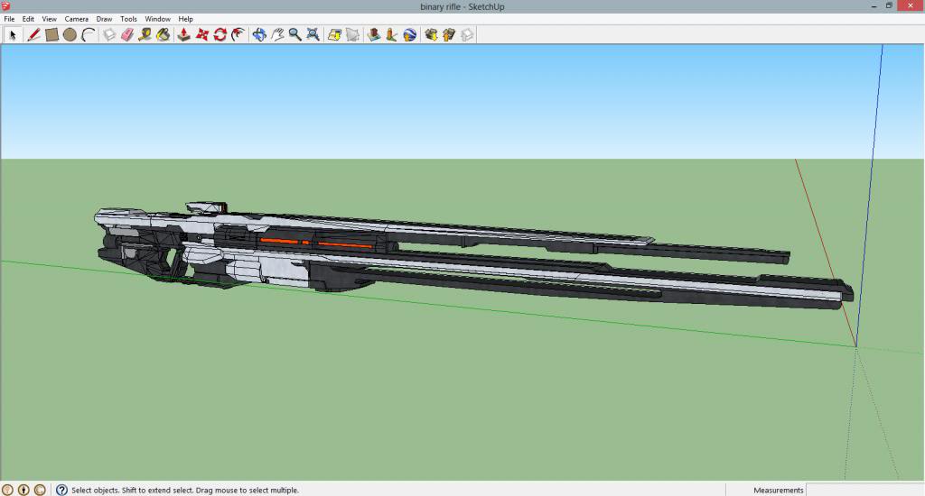Select the Offset tool
Viewport: 925px width, 496px height.
(238, 35)
